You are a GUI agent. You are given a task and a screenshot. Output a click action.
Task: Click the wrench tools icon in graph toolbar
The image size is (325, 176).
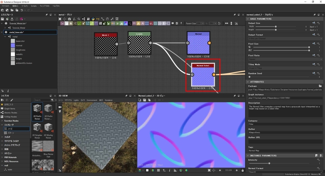tap(112, 19)
